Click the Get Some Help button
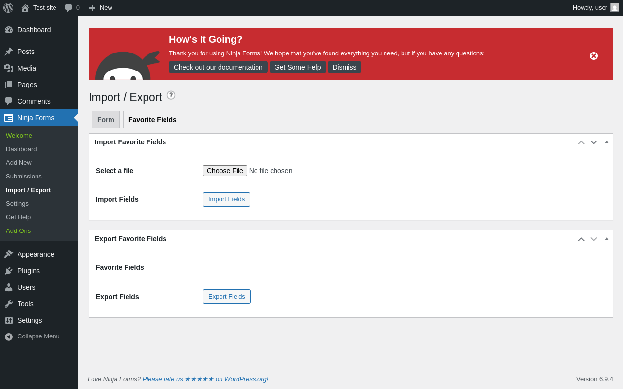 point(298,67)
